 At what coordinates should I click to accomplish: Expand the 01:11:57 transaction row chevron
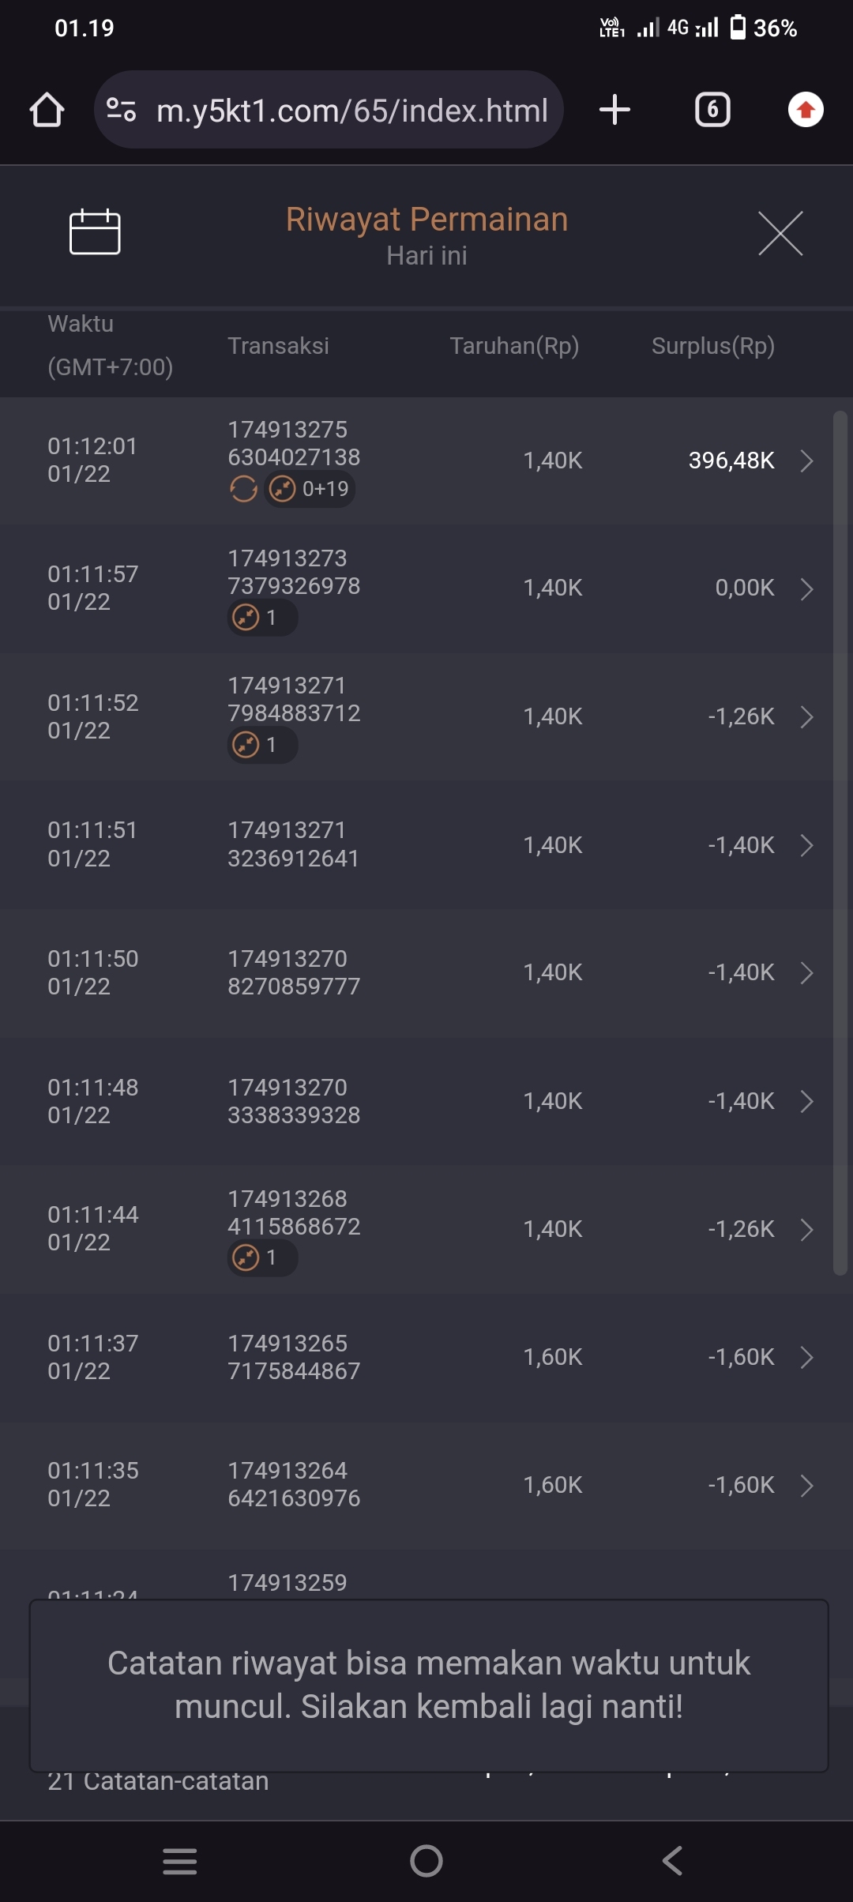tap(806, 588)
